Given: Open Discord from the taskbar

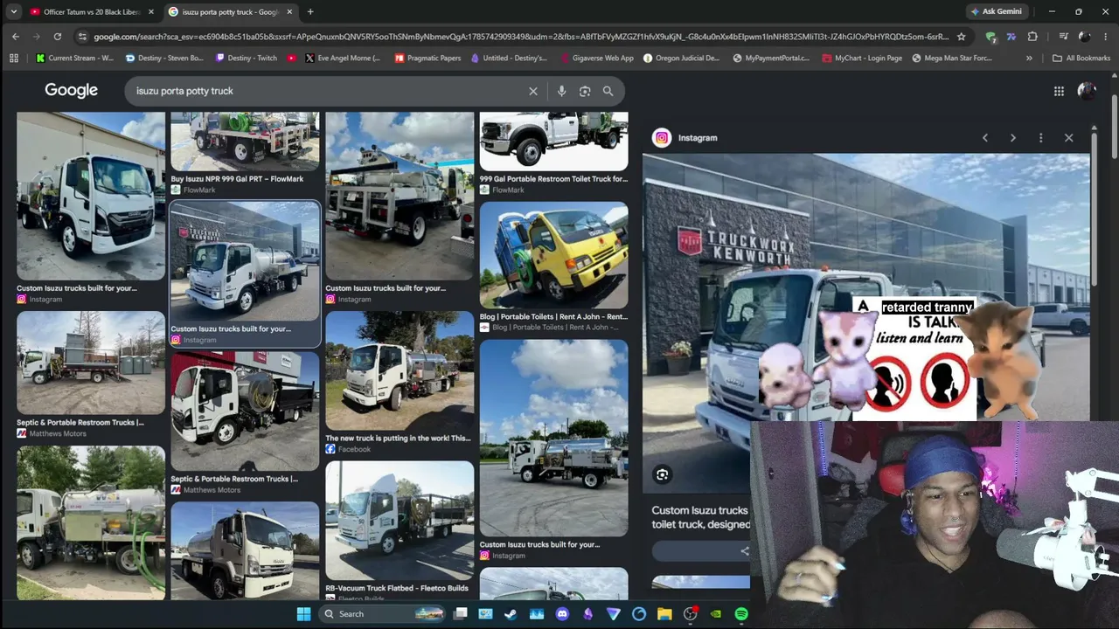Looking at the screenshot, I should tap(562, 614).
